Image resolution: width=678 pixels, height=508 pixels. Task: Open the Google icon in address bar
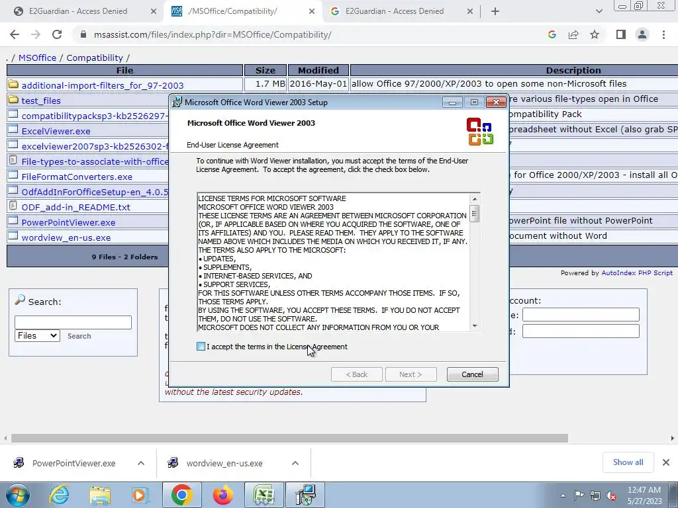pos(552,34)
